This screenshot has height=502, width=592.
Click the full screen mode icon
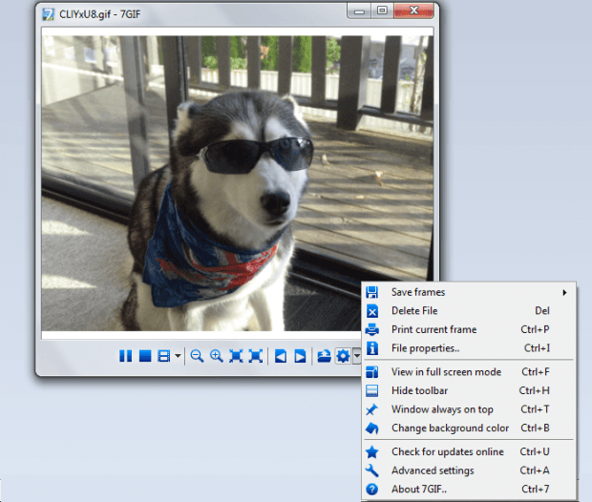click(x=371, y=372)
